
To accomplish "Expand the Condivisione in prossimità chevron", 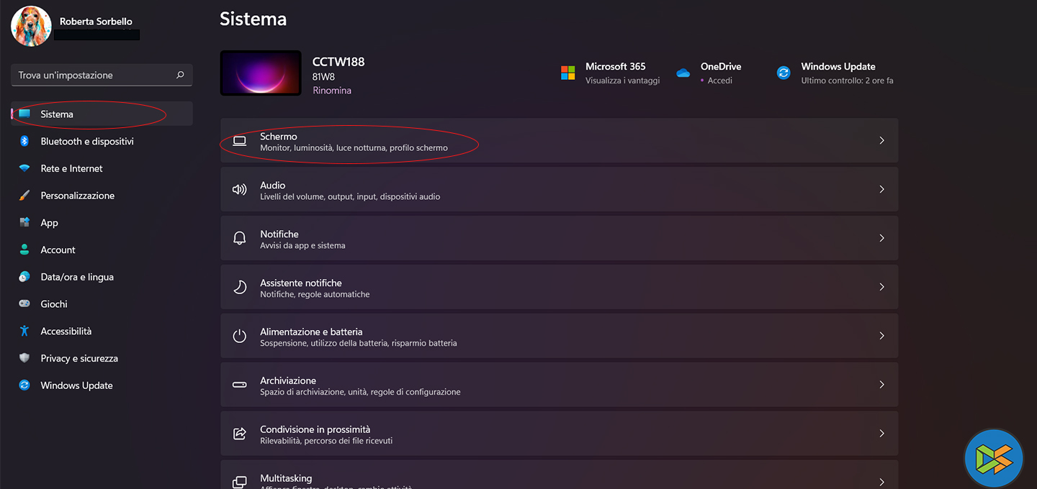I will pyautogui.click(x=881, y=434).
